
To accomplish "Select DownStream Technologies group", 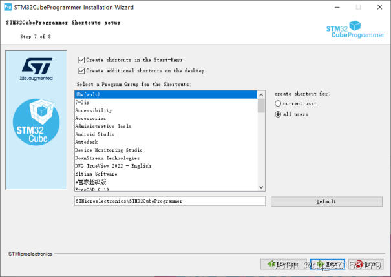I will pos(166,158).
